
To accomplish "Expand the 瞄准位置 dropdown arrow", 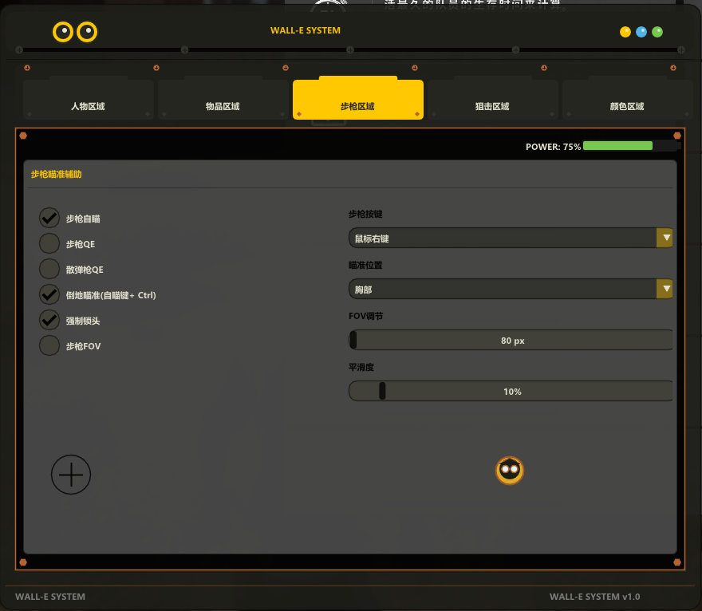I will click(665, 289).
